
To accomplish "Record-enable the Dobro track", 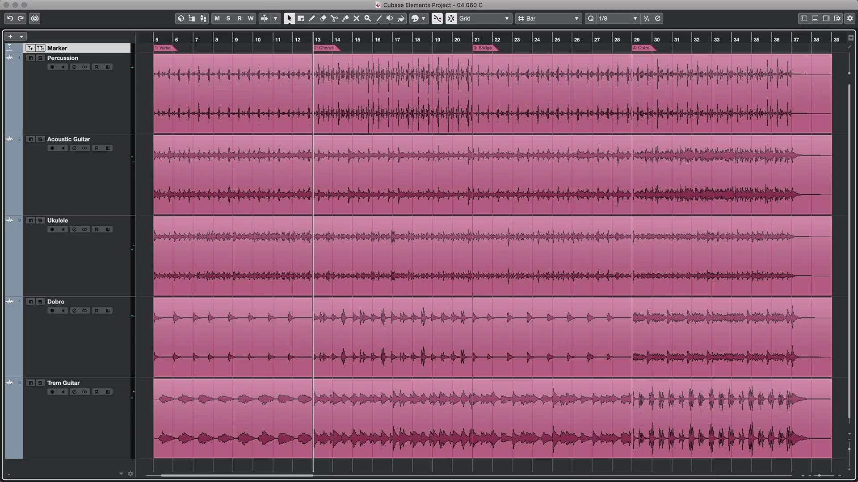I will point(52,311).
